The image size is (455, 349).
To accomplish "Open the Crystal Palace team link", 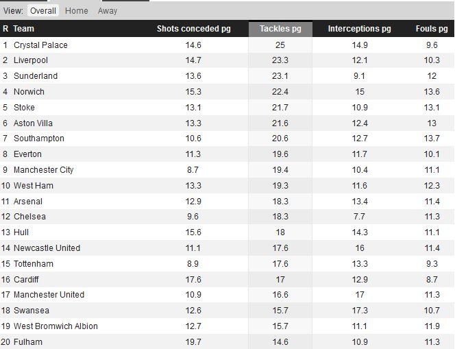I will pyautogui.click(x=40, y=45).
